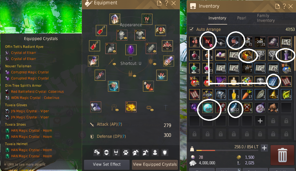
Task: Open the Family Inventory tab
Action: (x=266, y=18)
